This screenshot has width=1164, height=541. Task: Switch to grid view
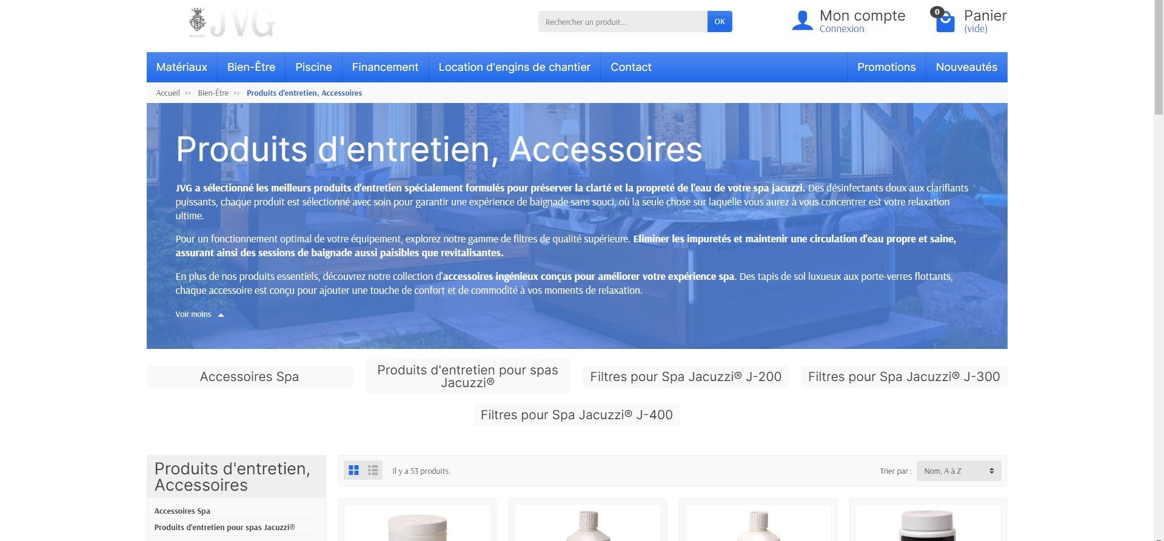point(354,471)
